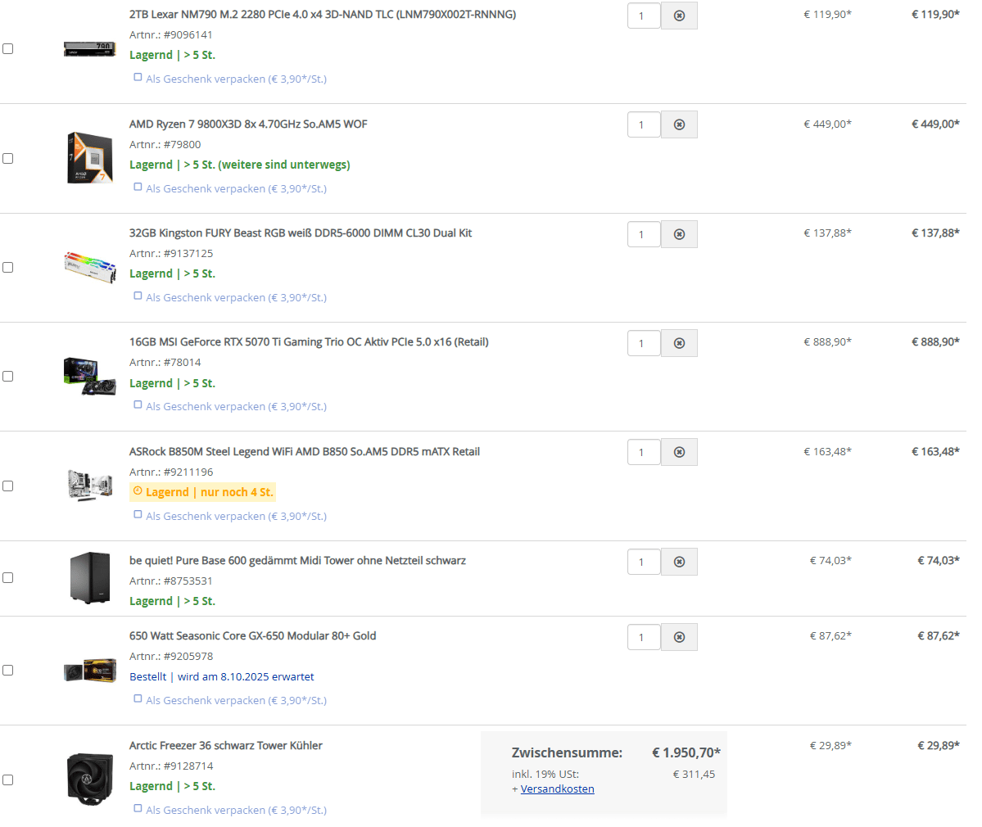The image size is (982, 827).
Task: Click the MSI GeForce RTX 5070 Ti thumbnail
Action: (x=89, y=376)
